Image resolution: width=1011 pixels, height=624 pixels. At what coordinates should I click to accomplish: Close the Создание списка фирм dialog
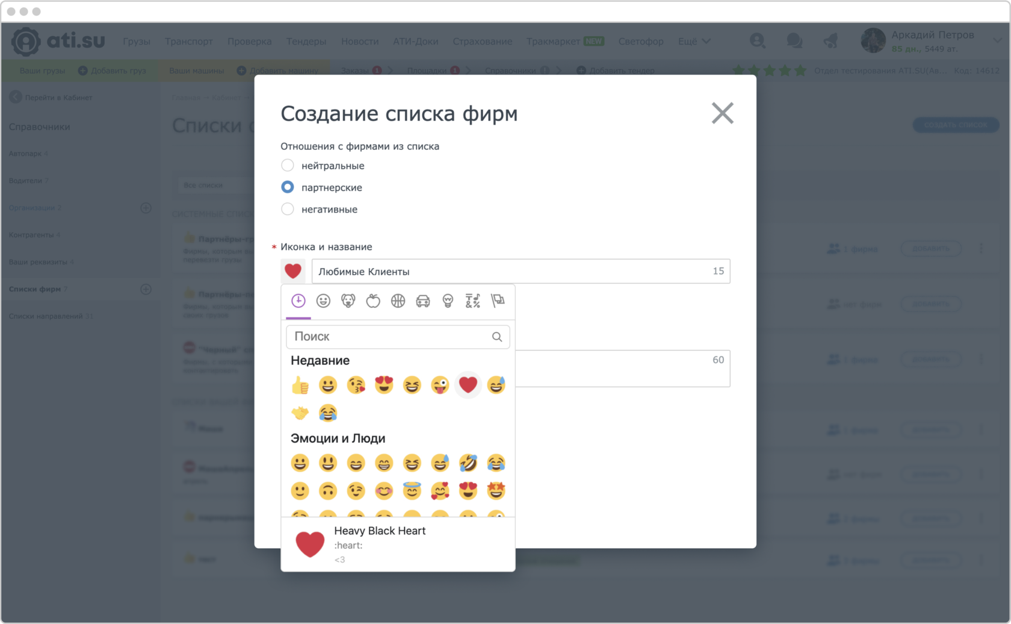click(x=722, y=113)
